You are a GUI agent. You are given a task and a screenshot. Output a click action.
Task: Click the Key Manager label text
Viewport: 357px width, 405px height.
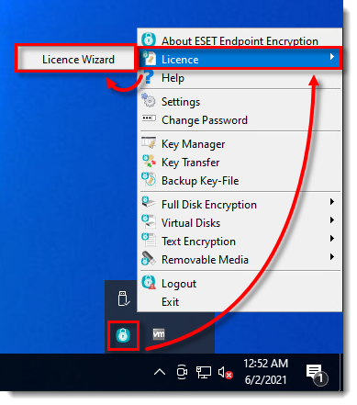click(x=193, y=144)
